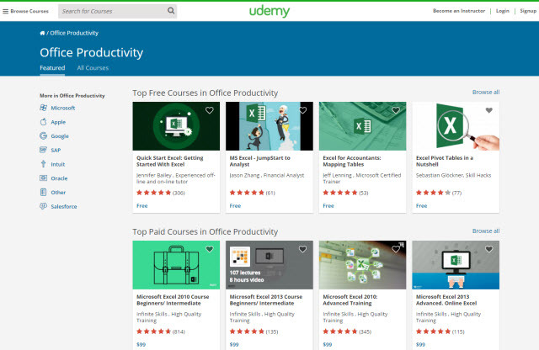The width and height of the screenshot is (539, 350).
Task: Browse all top paid courses
Action: coord(486,231)
